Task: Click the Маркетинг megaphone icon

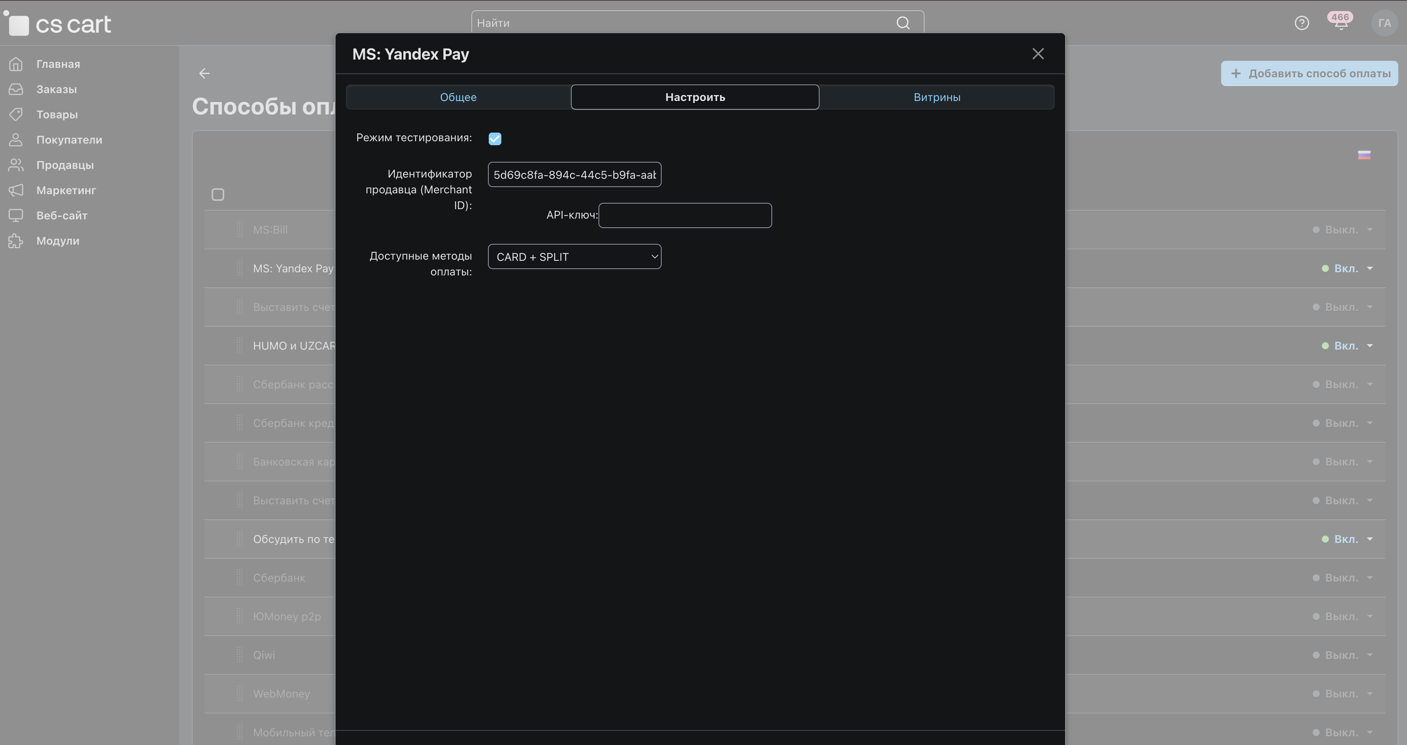Action: (x=16, y=190)
